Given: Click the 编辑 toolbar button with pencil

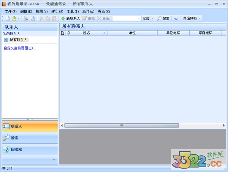Looking at the screenshot, I should 89,19.
